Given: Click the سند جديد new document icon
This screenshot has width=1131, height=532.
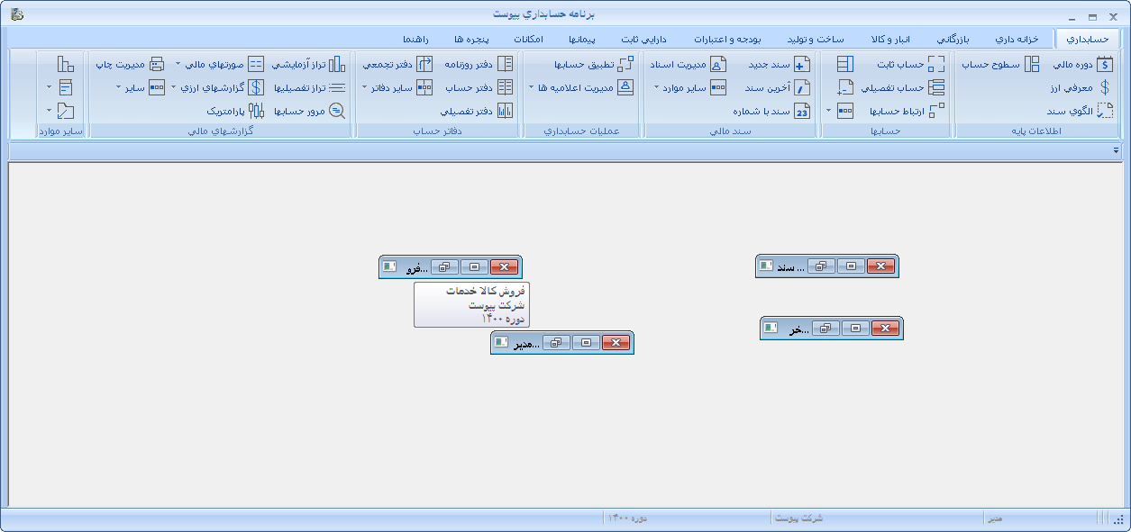Looking at the screenshot, I should coord(801,64).
